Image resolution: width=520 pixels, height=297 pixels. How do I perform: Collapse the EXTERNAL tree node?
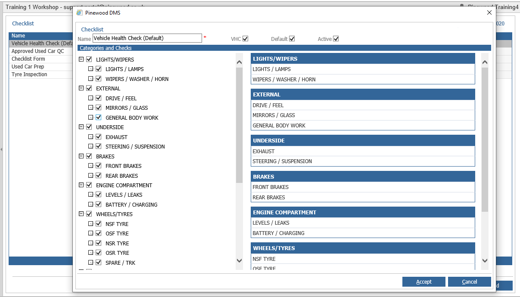point(81,88)
